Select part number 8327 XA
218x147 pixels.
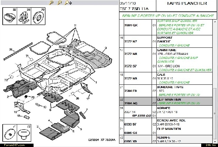[130, 112]
